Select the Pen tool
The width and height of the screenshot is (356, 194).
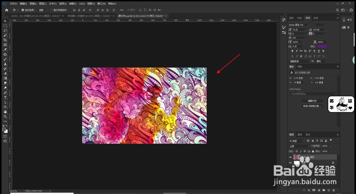(x=5, y=93)
